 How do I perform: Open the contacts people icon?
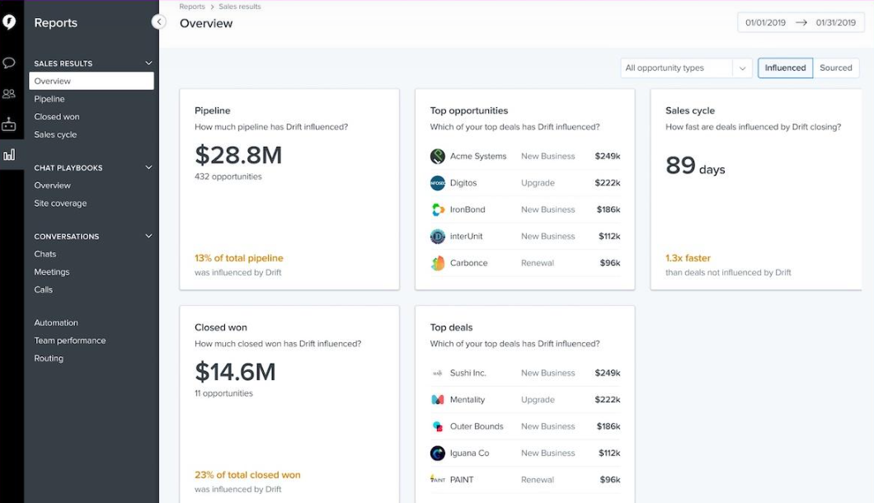pyautogui.click(x=9, y=94)
